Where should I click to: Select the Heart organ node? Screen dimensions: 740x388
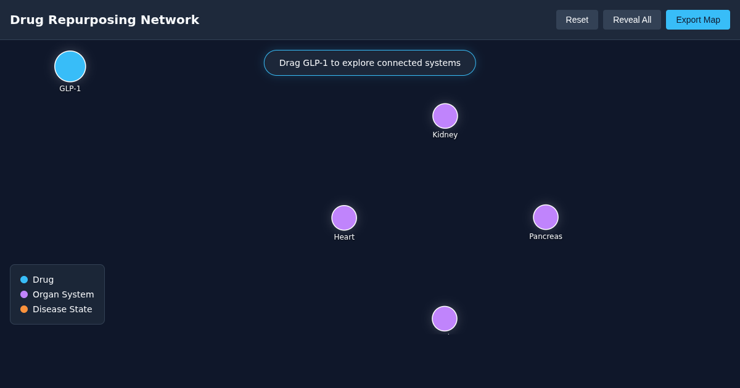[x=344, y=218]
